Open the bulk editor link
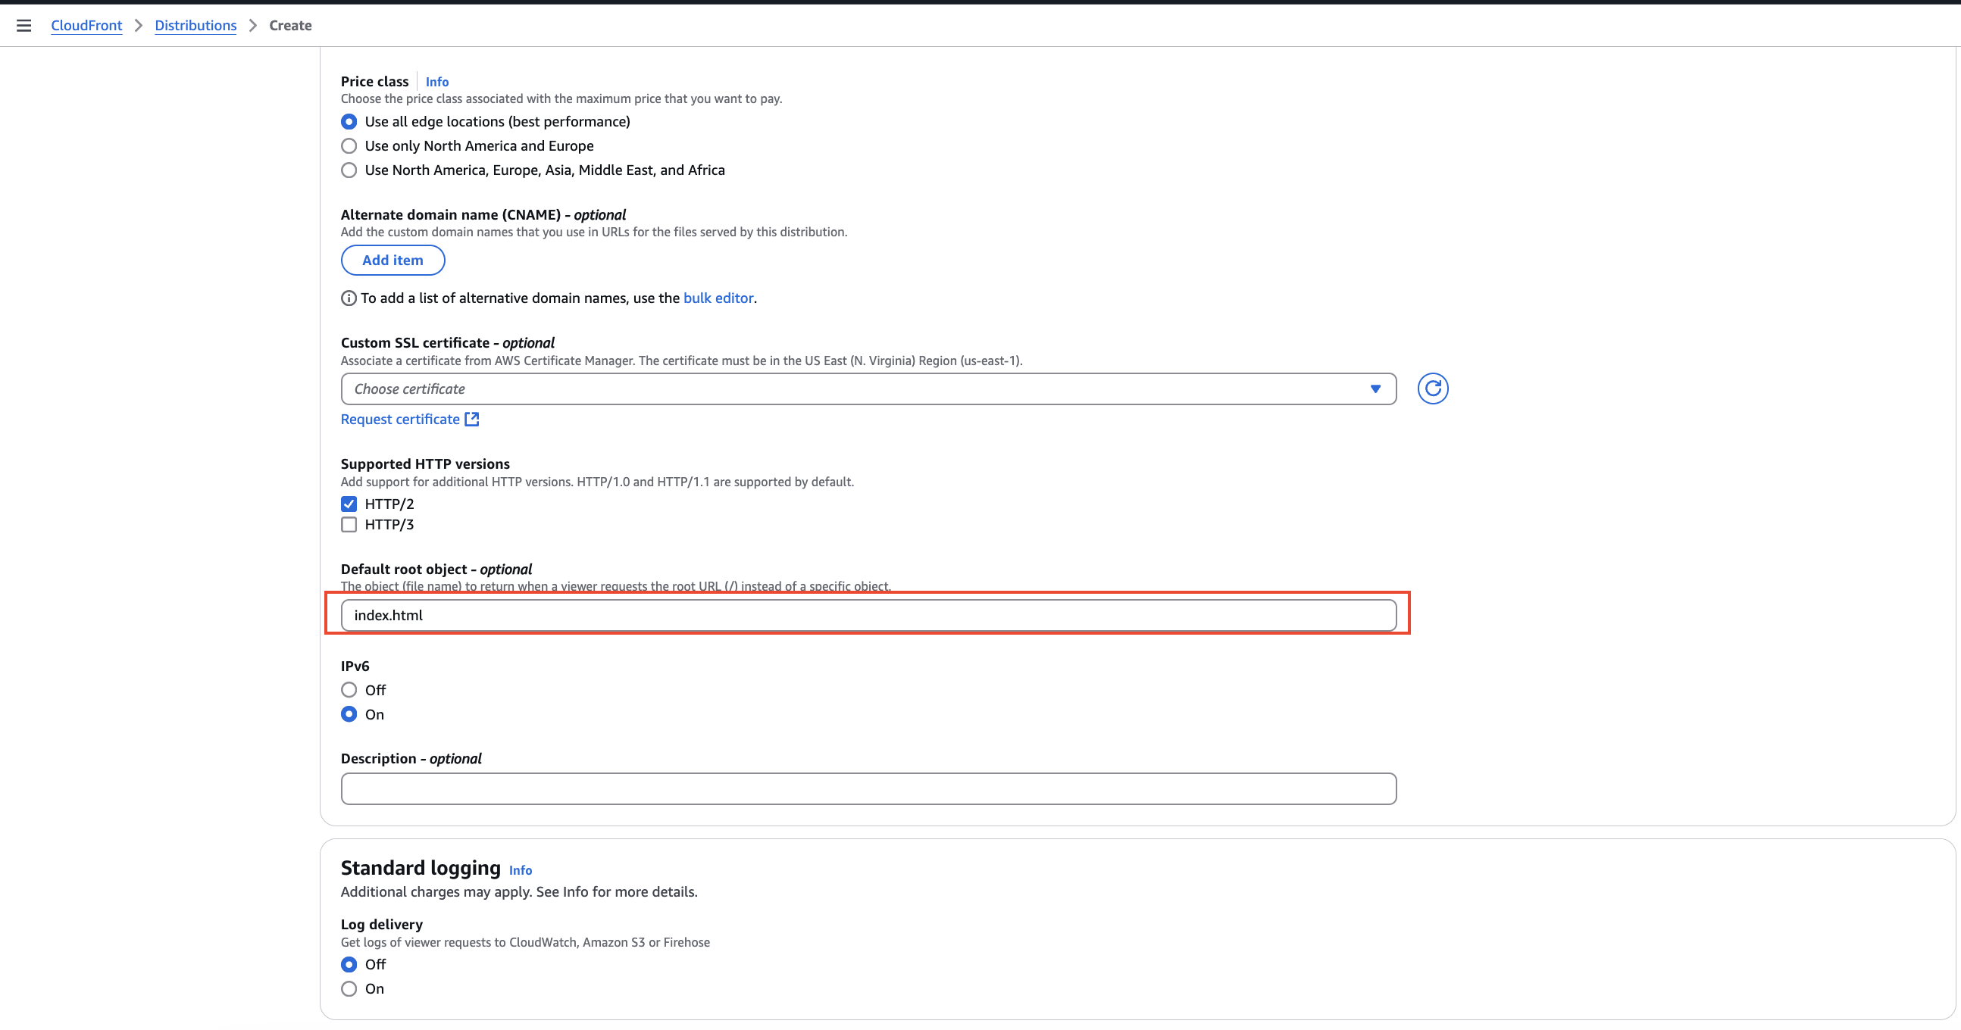 pos(718,298)
